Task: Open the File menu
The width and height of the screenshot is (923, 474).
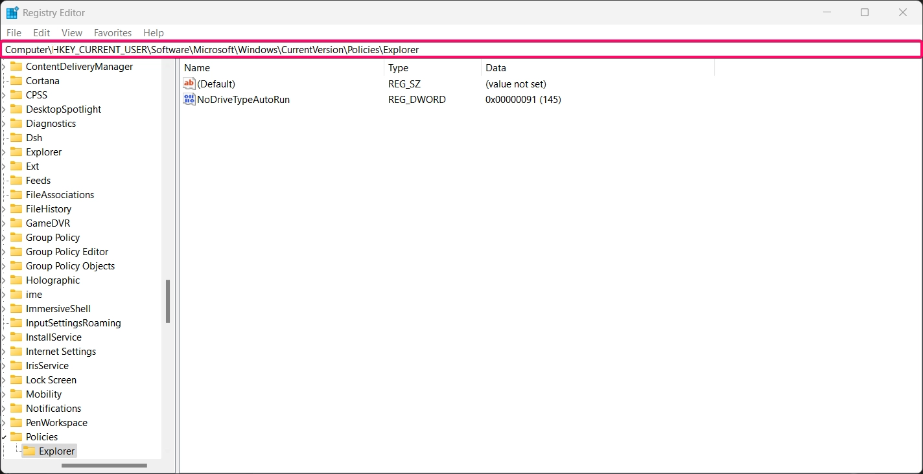Action: point(14,32)
